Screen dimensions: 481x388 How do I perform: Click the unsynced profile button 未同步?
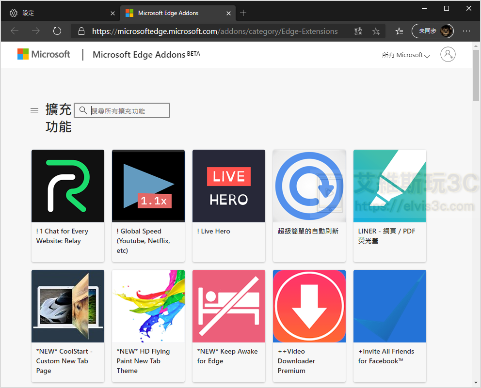pyautogui.click(x=433, y=31)
